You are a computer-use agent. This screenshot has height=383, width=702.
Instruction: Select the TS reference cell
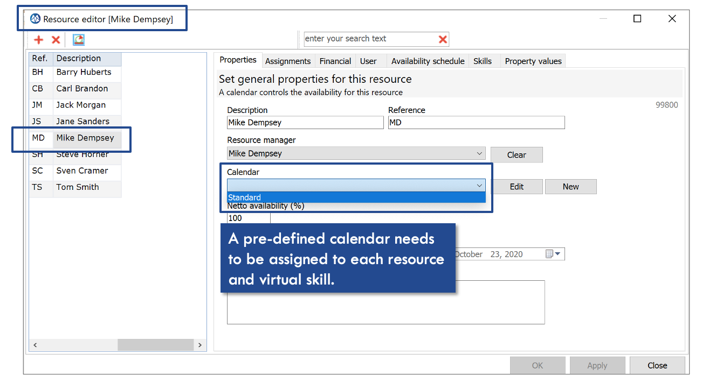pos(41,187)
